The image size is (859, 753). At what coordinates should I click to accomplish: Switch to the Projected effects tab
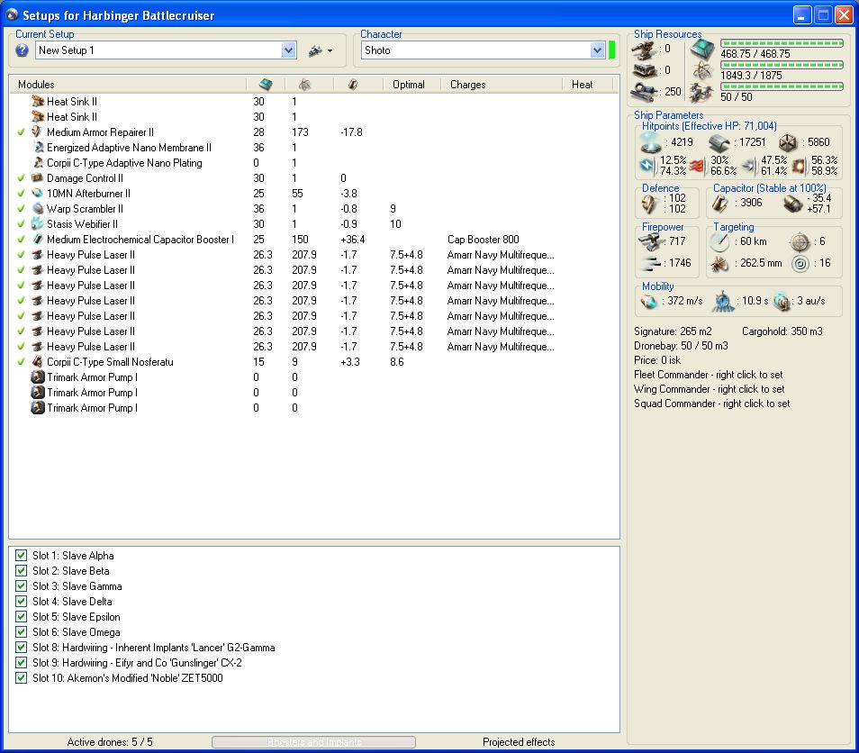(519, 742)
